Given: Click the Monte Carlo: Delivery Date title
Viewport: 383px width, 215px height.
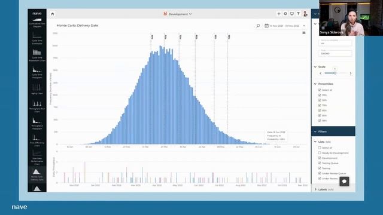Looking at the screenshot, I should point(77,25).
